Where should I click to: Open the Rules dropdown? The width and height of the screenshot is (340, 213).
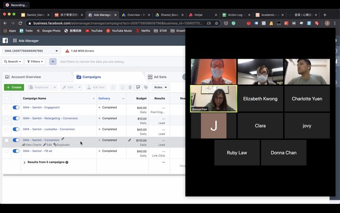point(161,88)
